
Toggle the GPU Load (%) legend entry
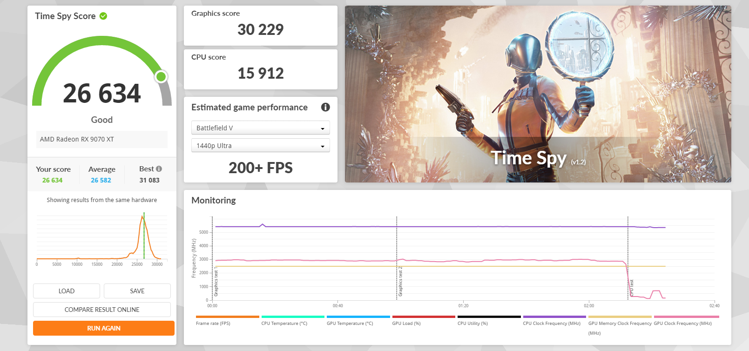406,324
